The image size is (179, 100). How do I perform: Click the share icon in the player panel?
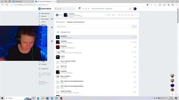[133, 15]
